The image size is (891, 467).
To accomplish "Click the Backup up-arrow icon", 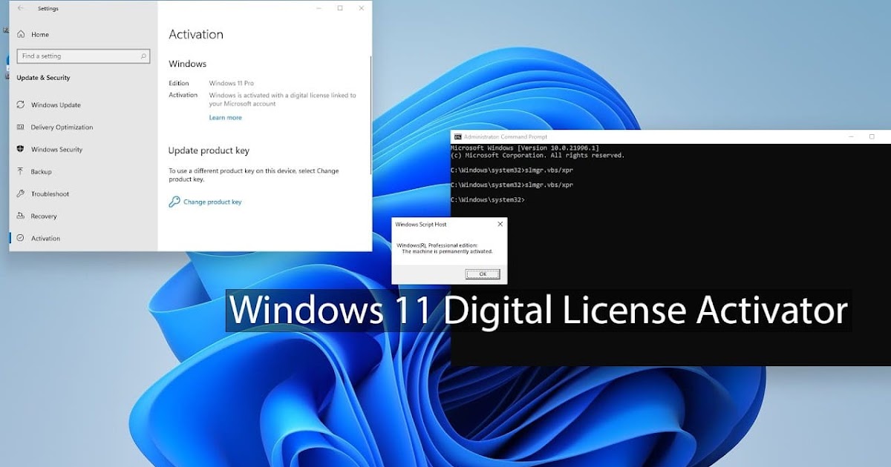I will (x=22, y=171).
